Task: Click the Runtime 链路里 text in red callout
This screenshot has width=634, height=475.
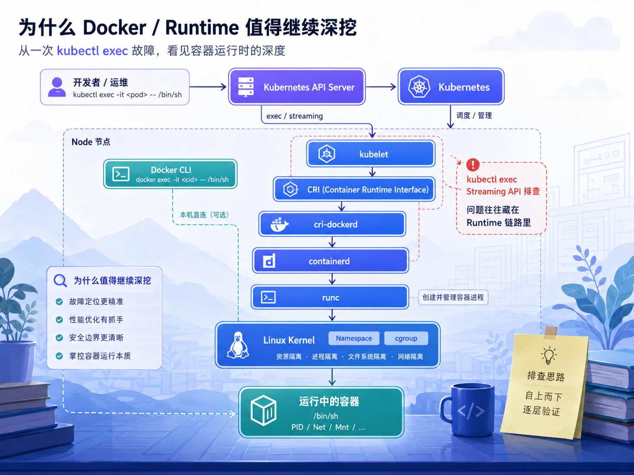Action: pos(499,223)
